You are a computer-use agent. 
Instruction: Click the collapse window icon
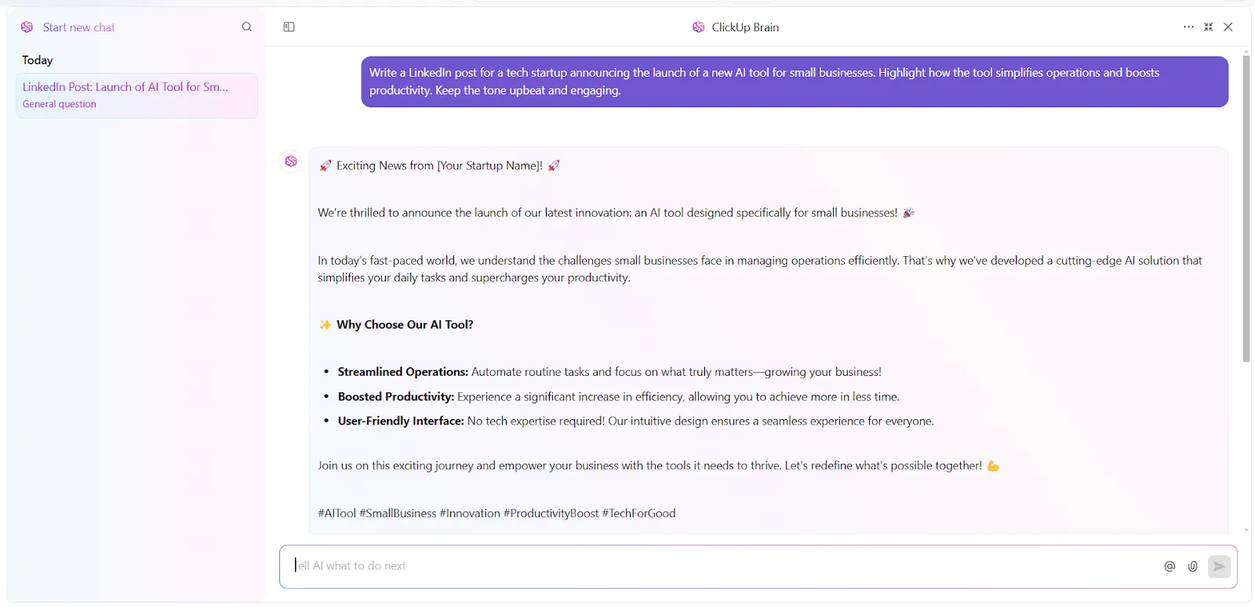1209,27
